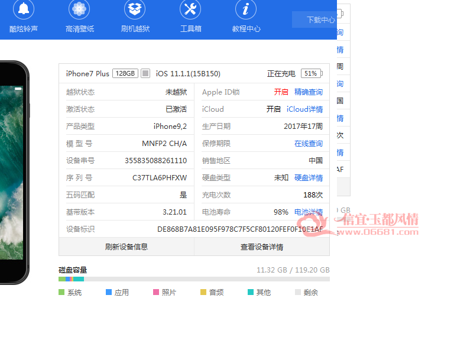The image size is (454, 363).
Task: Click the 未越狱 jailbreak status value
Action: click(x=176, y=92)
